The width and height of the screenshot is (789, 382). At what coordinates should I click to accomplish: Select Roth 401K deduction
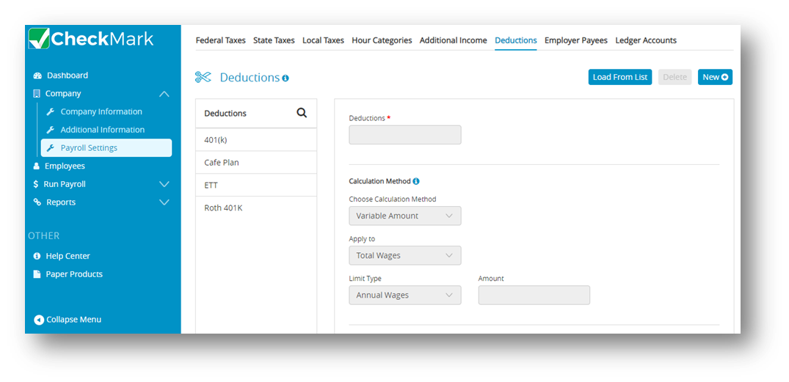tap(256, 207)
